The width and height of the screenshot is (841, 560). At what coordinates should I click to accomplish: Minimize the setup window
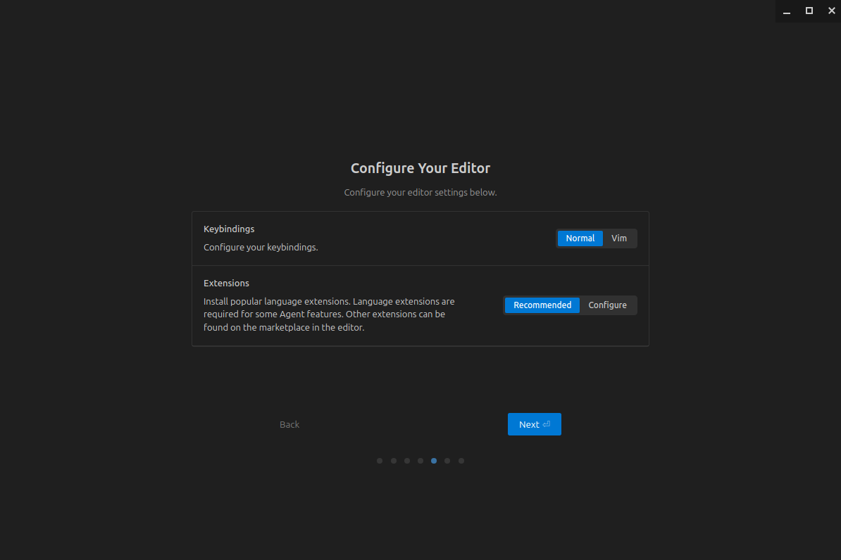pyautogui.click(x=787, y=11)
